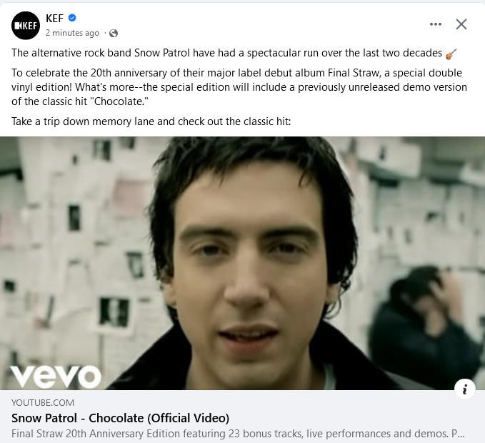Open the three-dot post options menu

436,24
